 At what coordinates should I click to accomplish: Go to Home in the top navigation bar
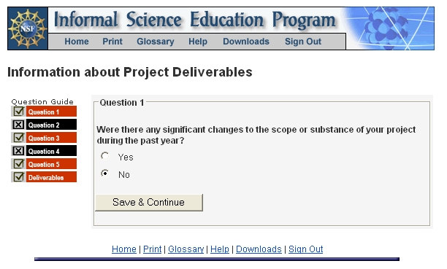point(77,42)
